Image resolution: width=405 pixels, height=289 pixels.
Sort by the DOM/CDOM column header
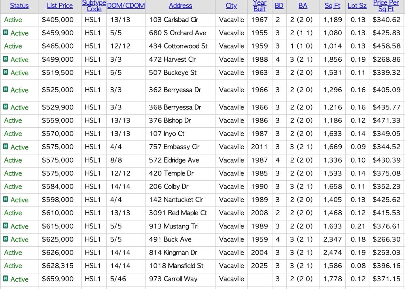pyautogui.click(x=126, y=6)
